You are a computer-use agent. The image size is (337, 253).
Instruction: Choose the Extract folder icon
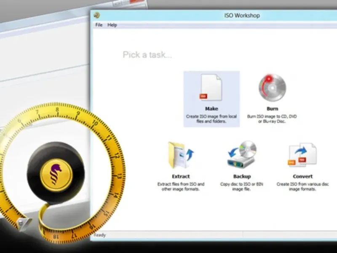181,155
